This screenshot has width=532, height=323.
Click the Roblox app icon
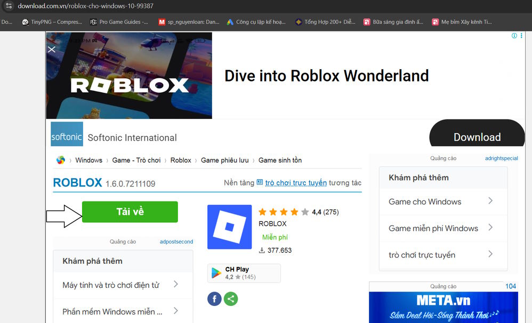[229, 227]
